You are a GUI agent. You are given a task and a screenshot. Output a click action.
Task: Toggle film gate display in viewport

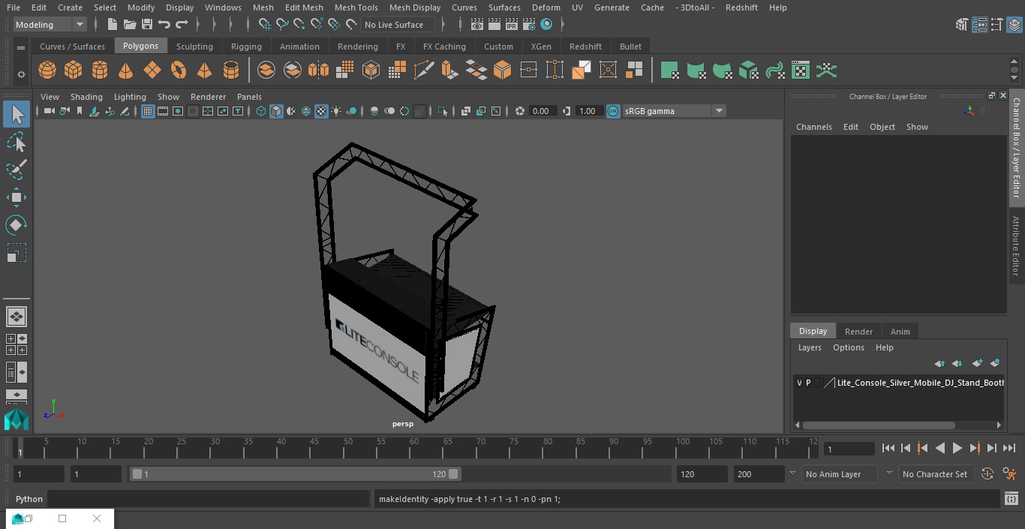[163, 111]
